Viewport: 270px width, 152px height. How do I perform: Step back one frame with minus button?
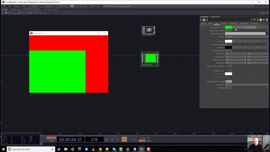click(x=130, y=139)
